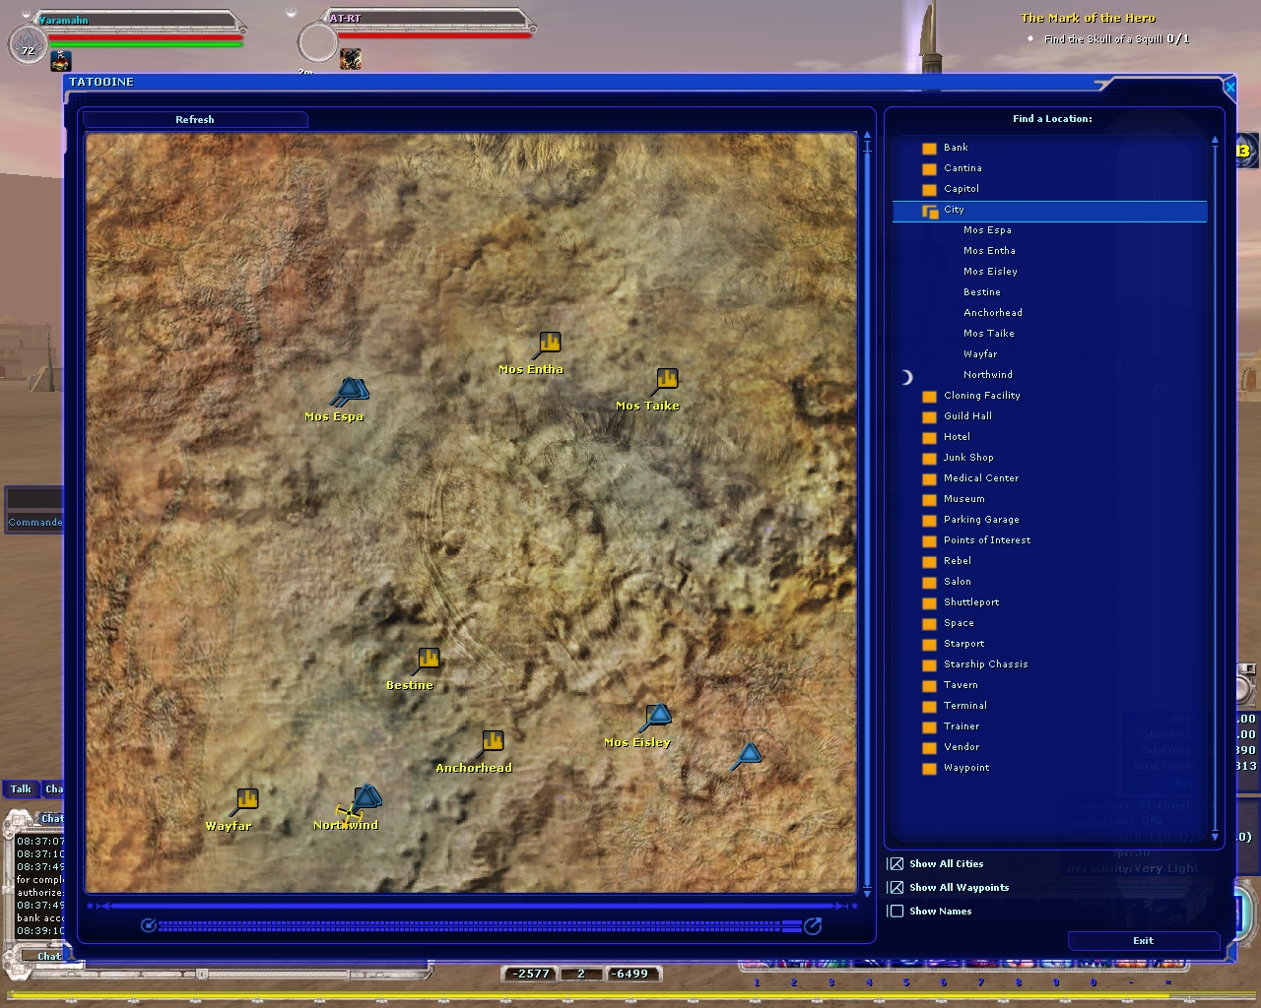Viewport: 1261px width, 1008px height.
Task: Select Bestine in location list
Action: (x=982, y=292)
